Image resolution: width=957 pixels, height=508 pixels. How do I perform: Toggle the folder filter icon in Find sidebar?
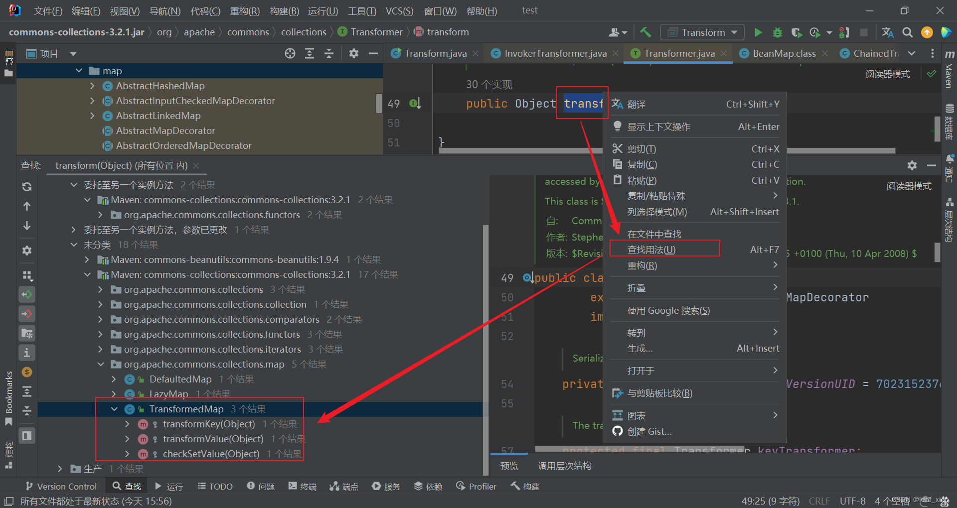point(27,333)
